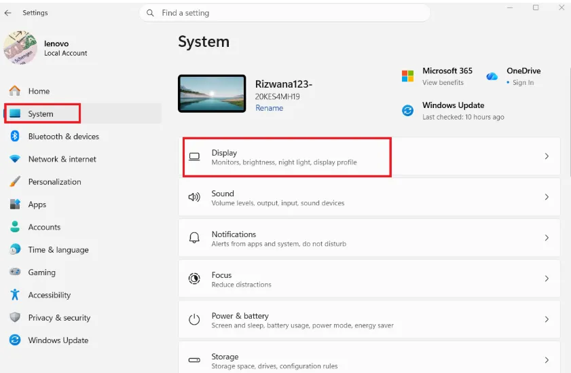Open the Storage settings card
The image size is (571, 373).
coord(369,357)
